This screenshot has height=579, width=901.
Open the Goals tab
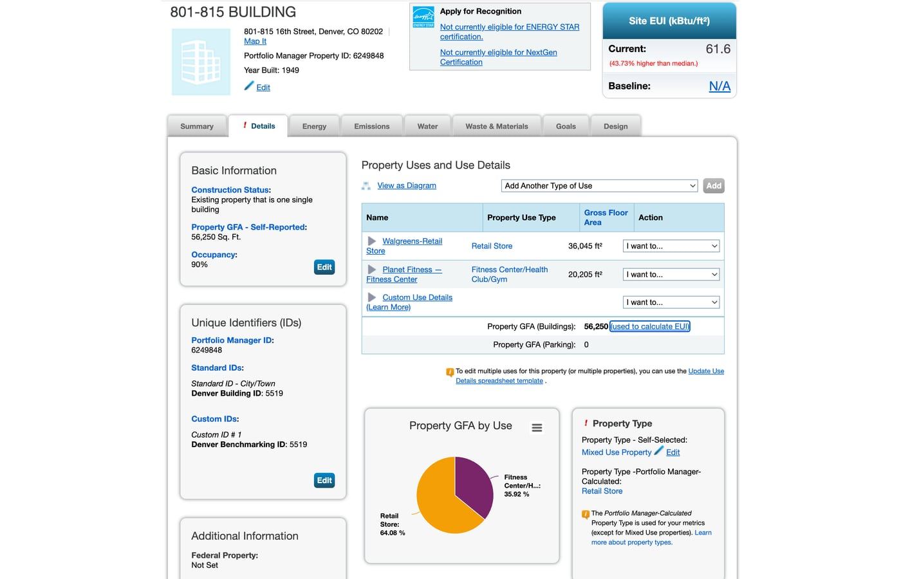click(566, 126)
